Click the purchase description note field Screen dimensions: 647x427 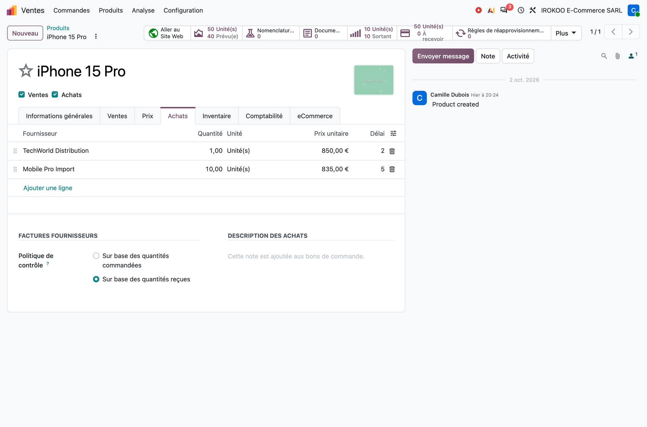[311, 256]
